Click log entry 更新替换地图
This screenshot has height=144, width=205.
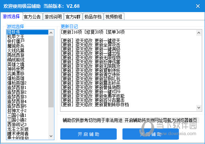(x=91, y=87)
